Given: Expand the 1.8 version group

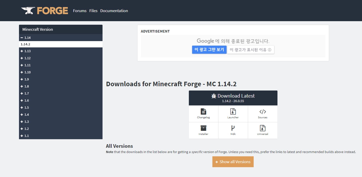Looking at the screenshot, I should (x=61, y=86).
